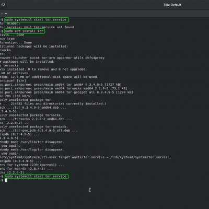Click the last 'sudo systemctl start tor.service' command
This screenshot has height=209, width=209.
36,177
